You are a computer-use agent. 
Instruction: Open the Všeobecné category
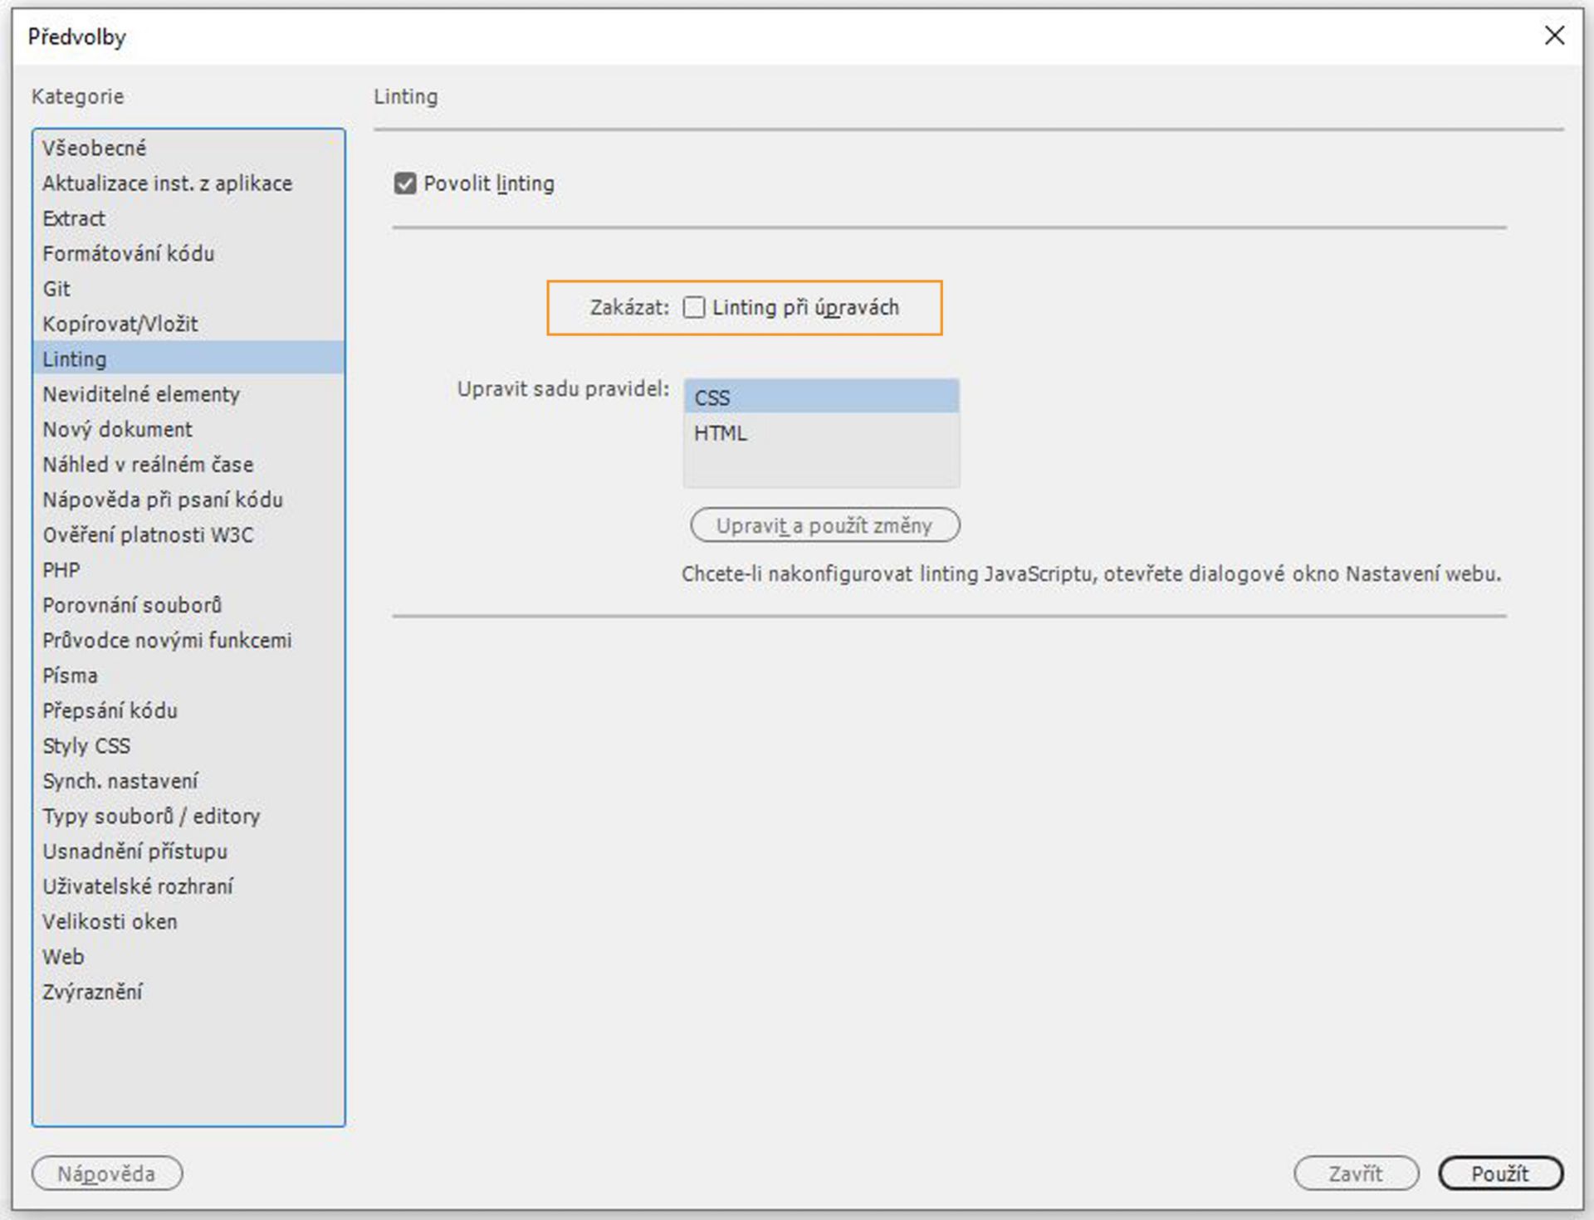click(x=95, y=149)
